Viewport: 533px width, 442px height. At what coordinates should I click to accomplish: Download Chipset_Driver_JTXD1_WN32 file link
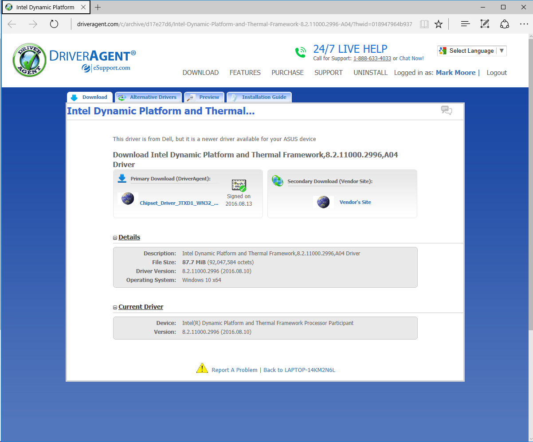179,203
